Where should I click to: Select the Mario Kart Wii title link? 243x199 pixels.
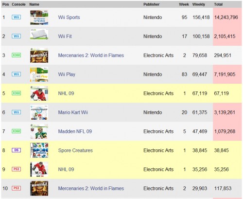click(x=73, y=112)
